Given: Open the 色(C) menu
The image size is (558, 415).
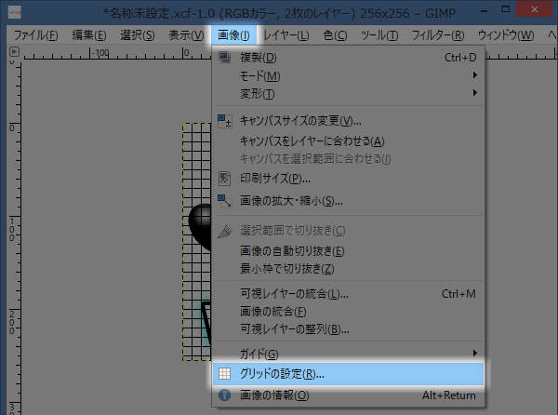Looking at the screenshot, I should pos(335,35).
